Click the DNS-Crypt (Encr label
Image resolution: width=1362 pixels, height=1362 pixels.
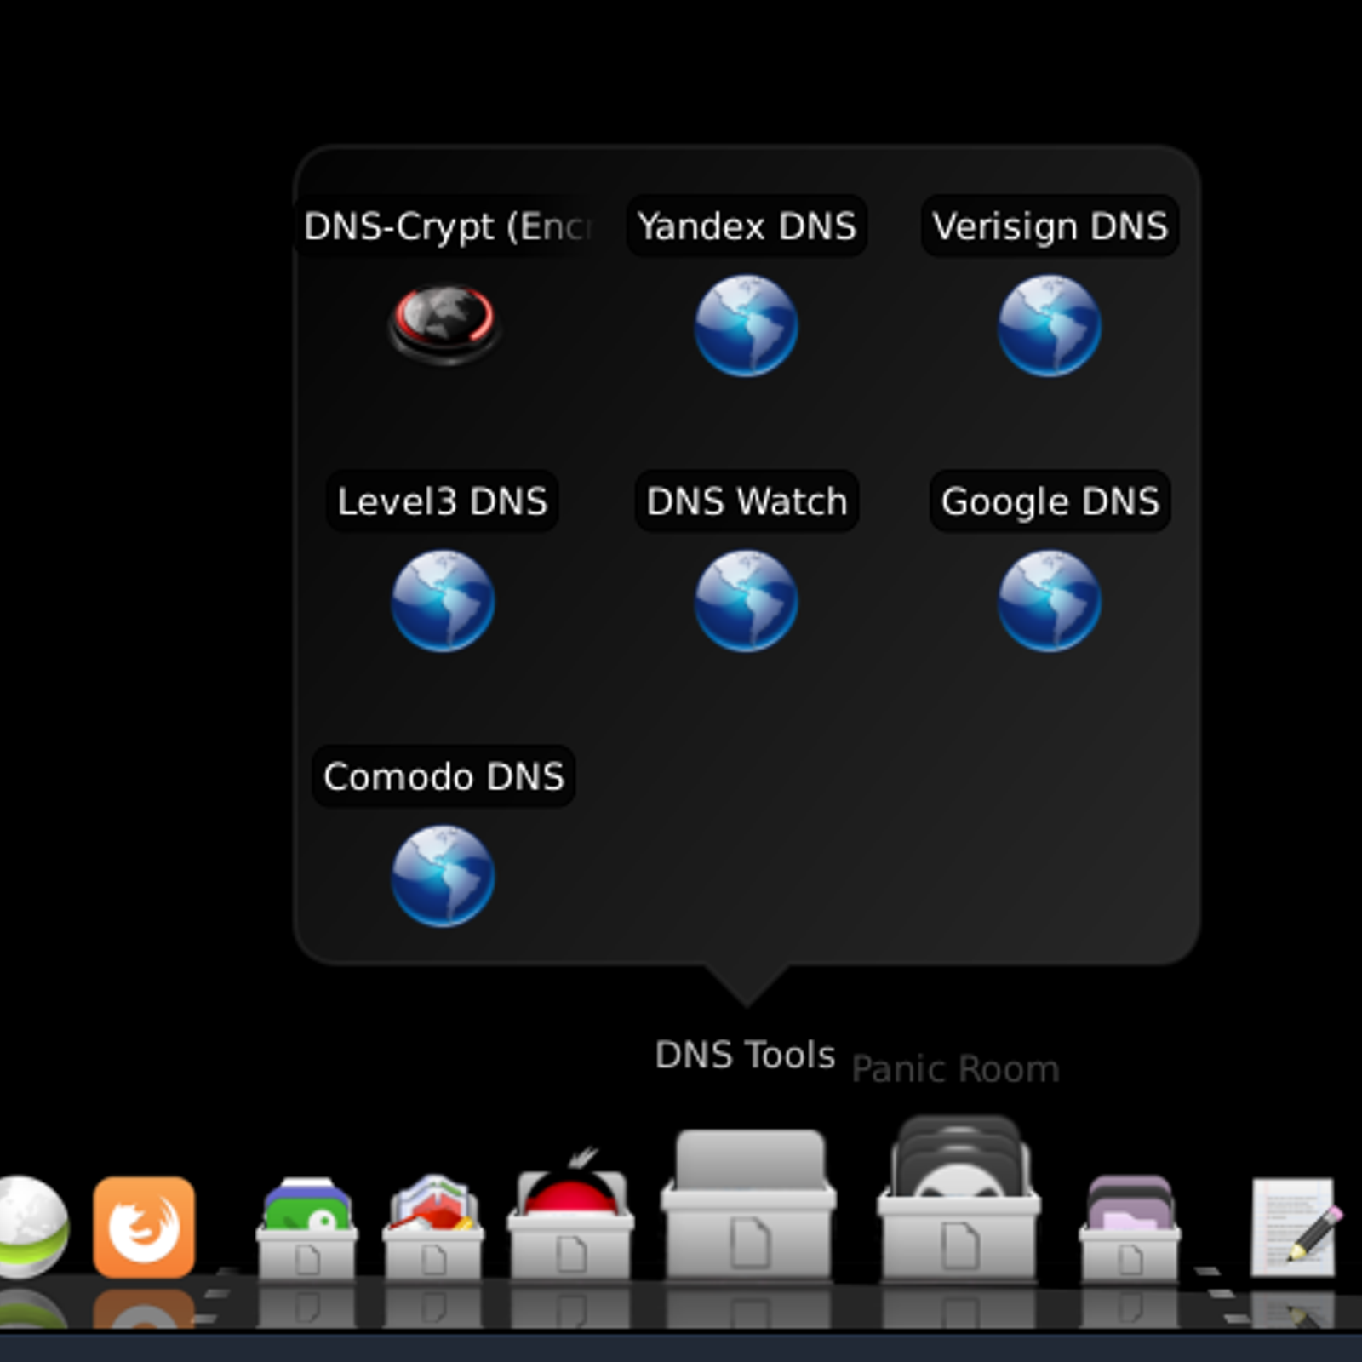point(447,226)
